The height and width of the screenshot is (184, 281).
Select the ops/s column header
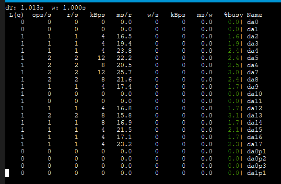[42, 15]
